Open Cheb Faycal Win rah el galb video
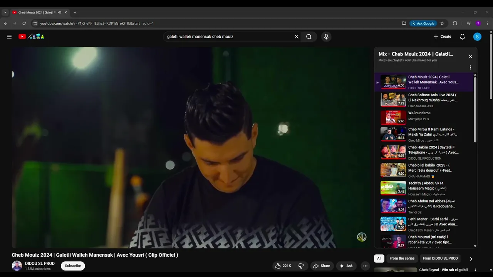 coord(444,270)
